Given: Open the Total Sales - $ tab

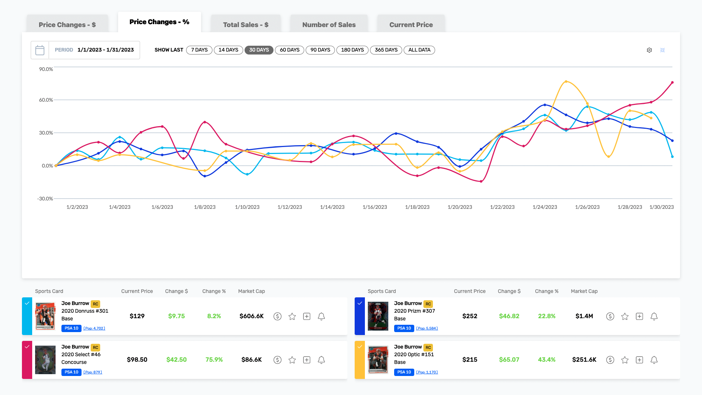Looking at the screenshot, I should [246, 25].
